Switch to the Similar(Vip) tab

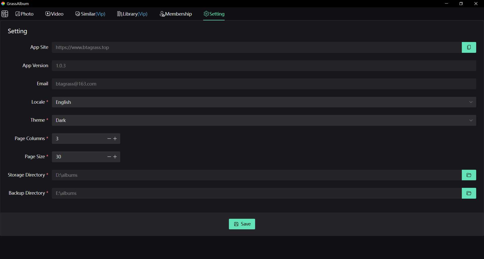coord(90,14)
